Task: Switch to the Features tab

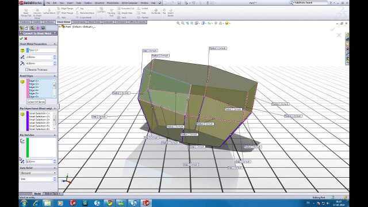Action: [25, 22]
